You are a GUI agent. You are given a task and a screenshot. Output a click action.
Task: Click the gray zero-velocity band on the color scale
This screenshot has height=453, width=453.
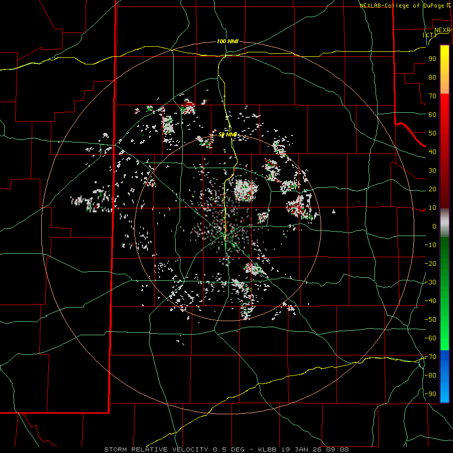tap(444, 223)
